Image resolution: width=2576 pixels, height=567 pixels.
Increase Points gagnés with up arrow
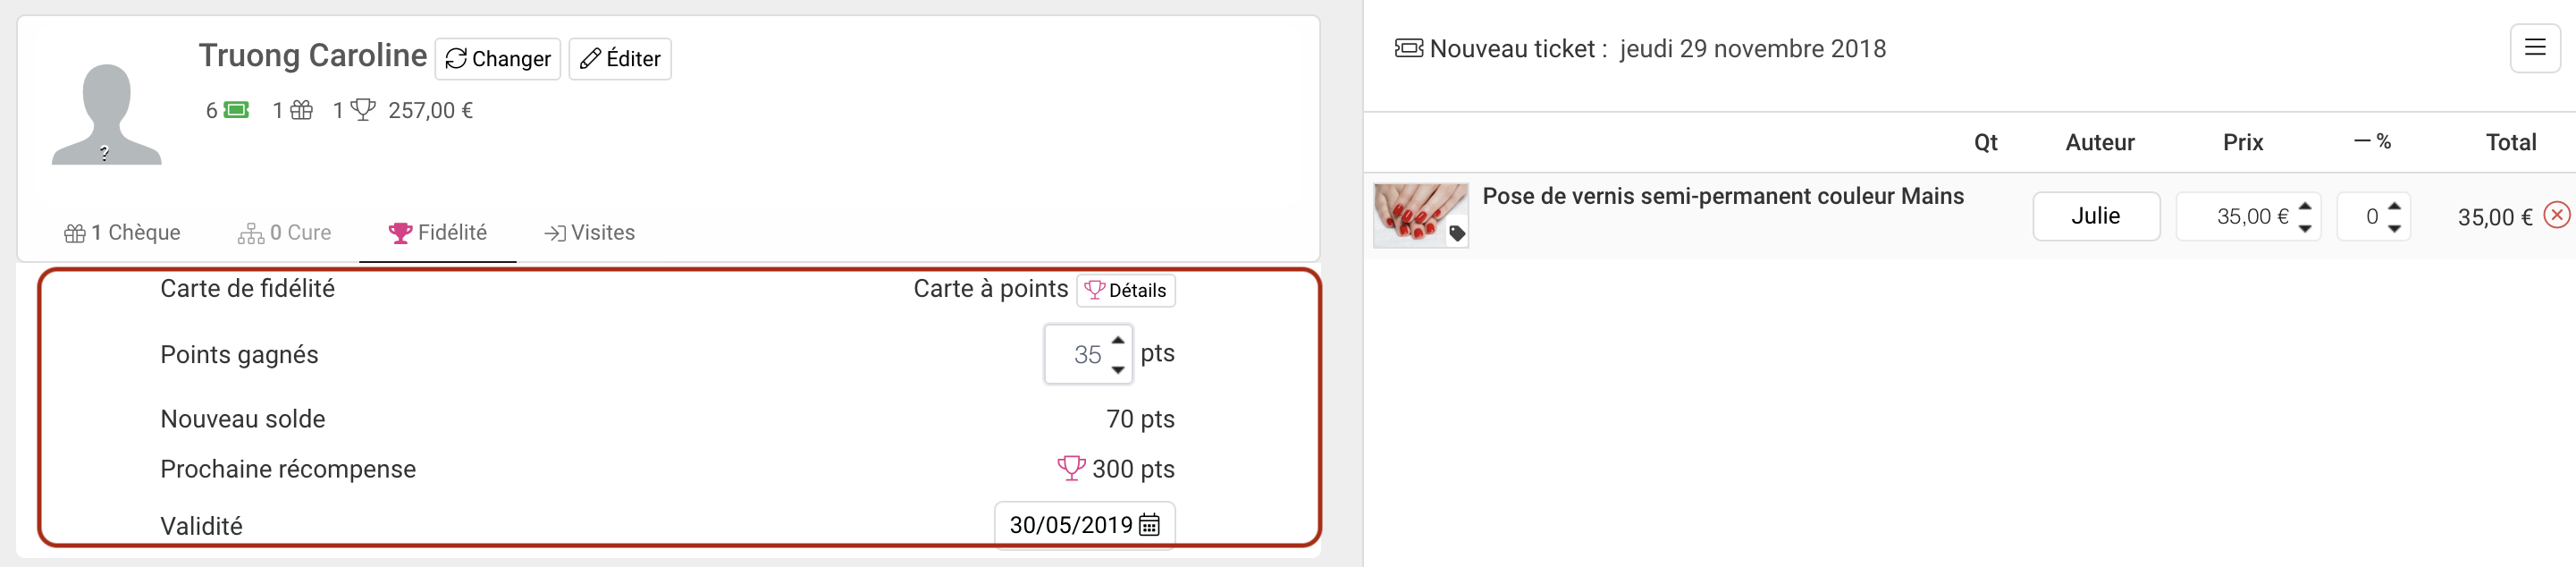(1118, 340)
